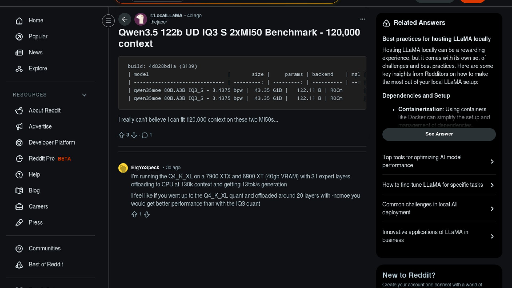Collapse sidebar with hamburger menu icon
Viewport: 512px width, 288px height.
pyautogui.click(x=108, y=21)
